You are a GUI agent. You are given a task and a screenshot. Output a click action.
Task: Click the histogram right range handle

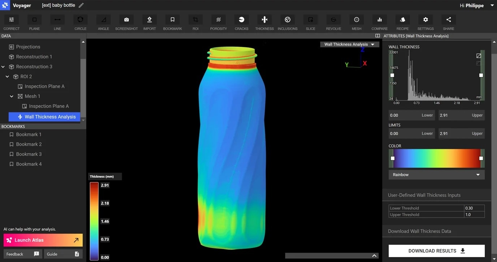point(481,75)
